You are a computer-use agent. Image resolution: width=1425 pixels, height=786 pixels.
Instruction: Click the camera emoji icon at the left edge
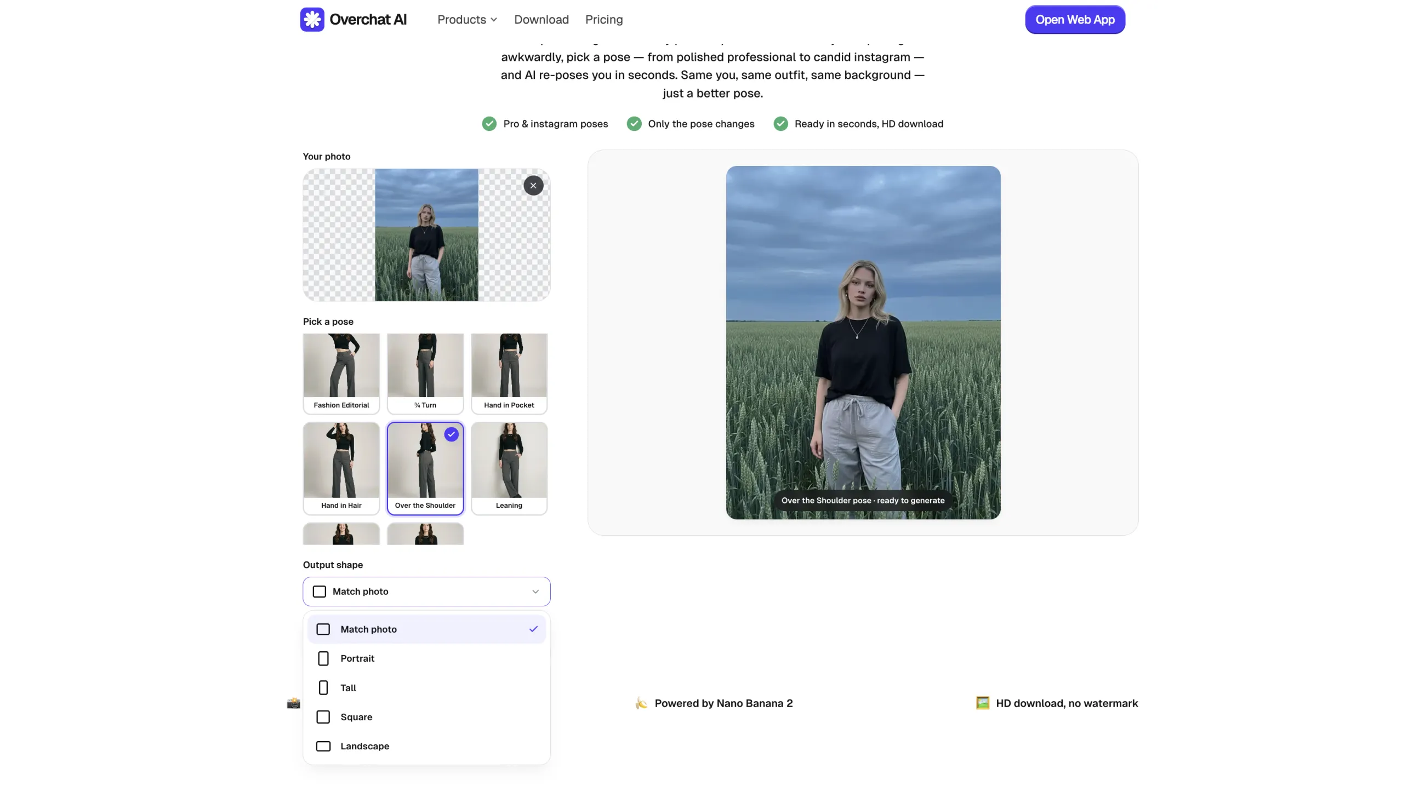tap(293, 703)
